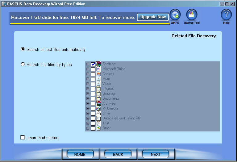The width and height of the screenshot is (237, 162).
Task: Go to HOME screen button
Action: tap(80, 154)
